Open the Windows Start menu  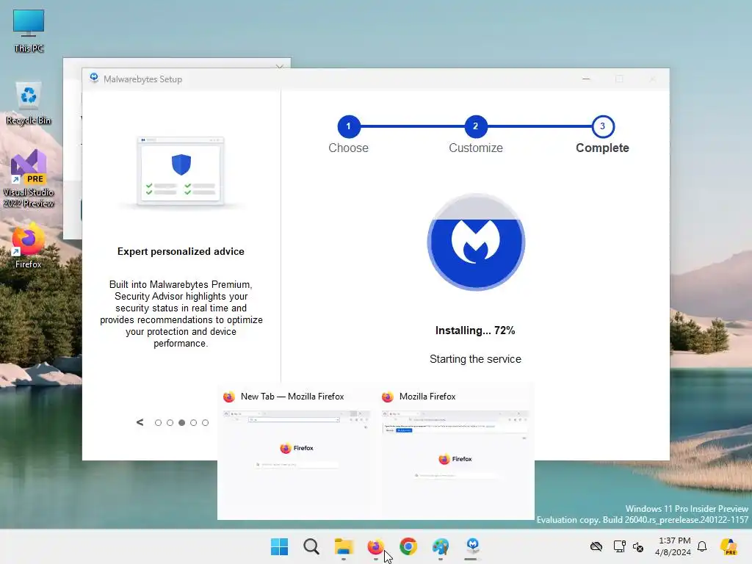[279, 546]
